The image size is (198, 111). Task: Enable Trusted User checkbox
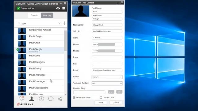(x=101, y=97)
